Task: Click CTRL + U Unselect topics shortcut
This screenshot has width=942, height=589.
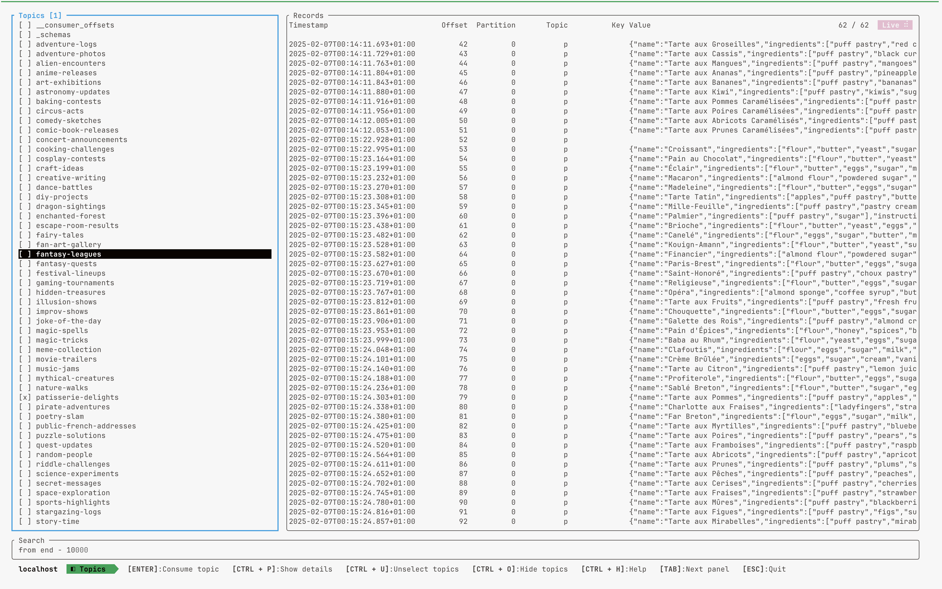Action: (x=402, y=569)
